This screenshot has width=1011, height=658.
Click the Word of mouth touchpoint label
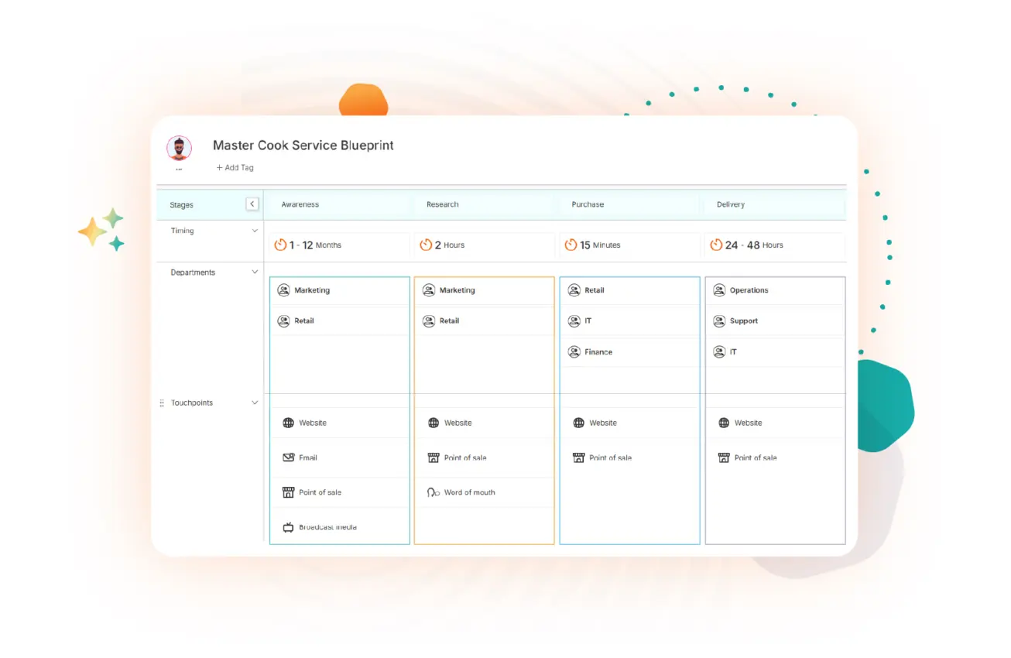[470, 492]
